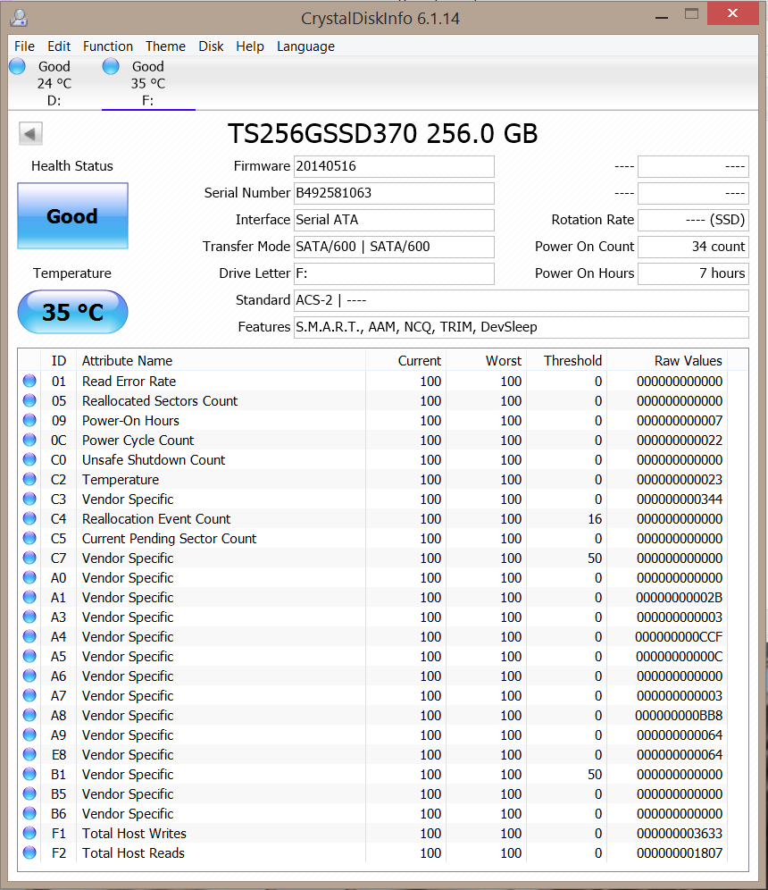Click the Read Error Rate status orb

tap(30, 382)
